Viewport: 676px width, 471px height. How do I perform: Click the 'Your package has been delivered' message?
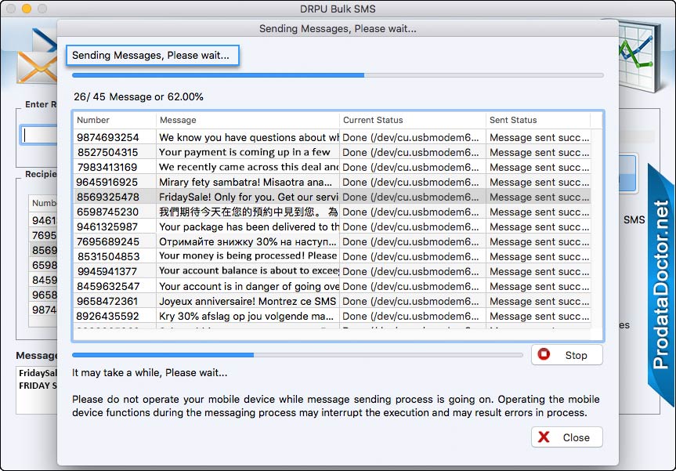(x=249, y=226)
